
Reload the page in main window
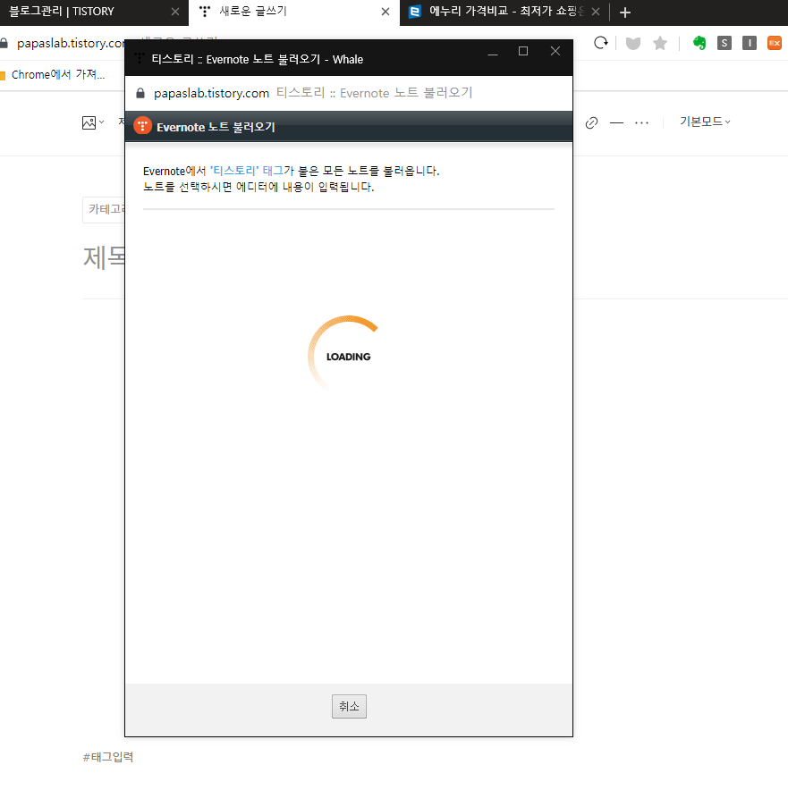(x=600, y=43)
